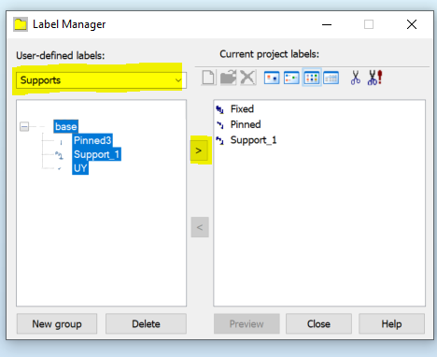Minimize the Label Manager window
The width and height of the screenshot is (437, 357).
(x=327, y=24)
